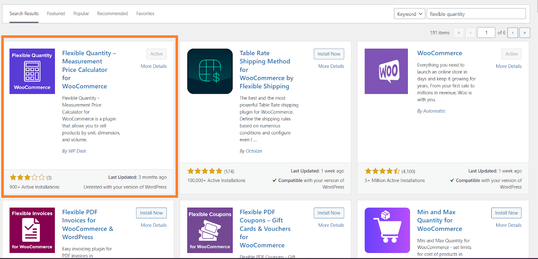The width and height of the screenshot is (538, 259).
Task: Click the current page number field
Action: tap(486, 33)
